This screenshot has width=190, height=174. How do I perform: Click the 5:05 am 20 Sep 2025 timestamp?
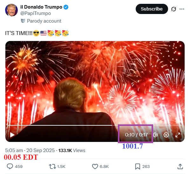pyautogui.click(x=30, y=150)
